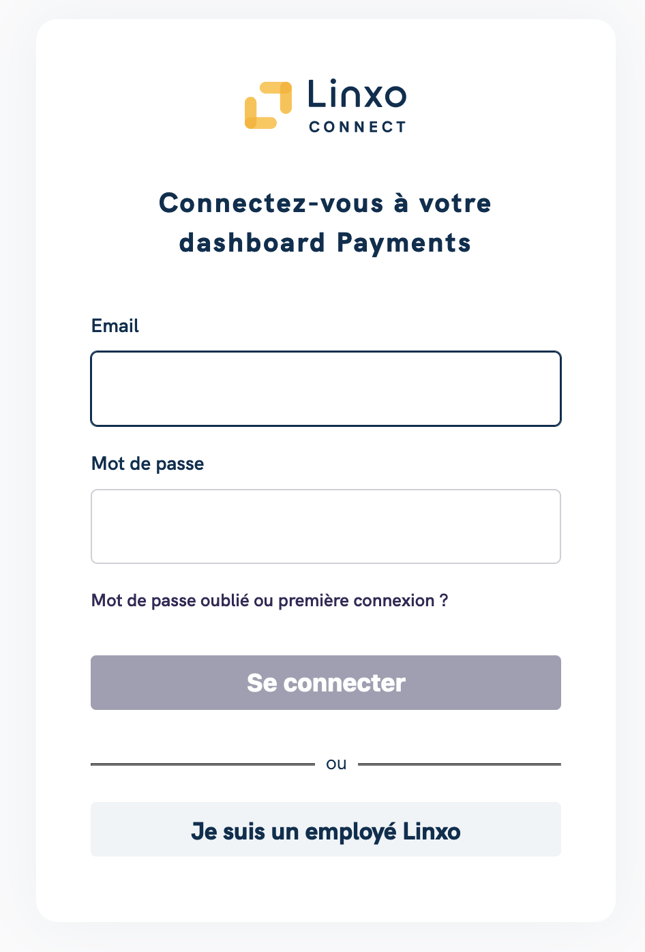Viewport: 645px width, 952px height.
Task: Click the Email field label
Action: click(x=115, y=326)
